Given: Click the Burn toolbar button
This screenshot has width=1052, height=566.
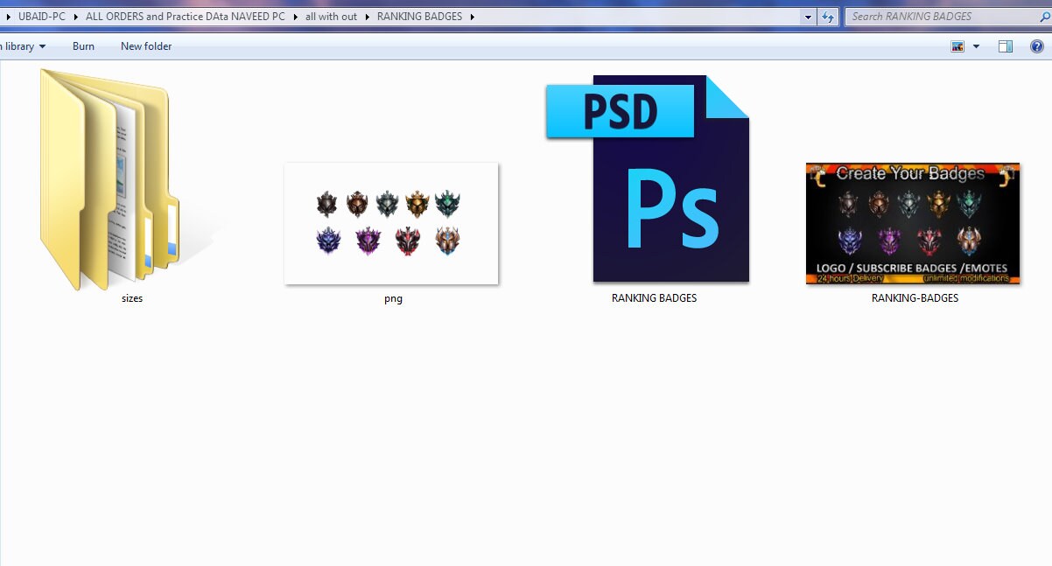Looking at the screenshot, I should [x=84, y=46].
